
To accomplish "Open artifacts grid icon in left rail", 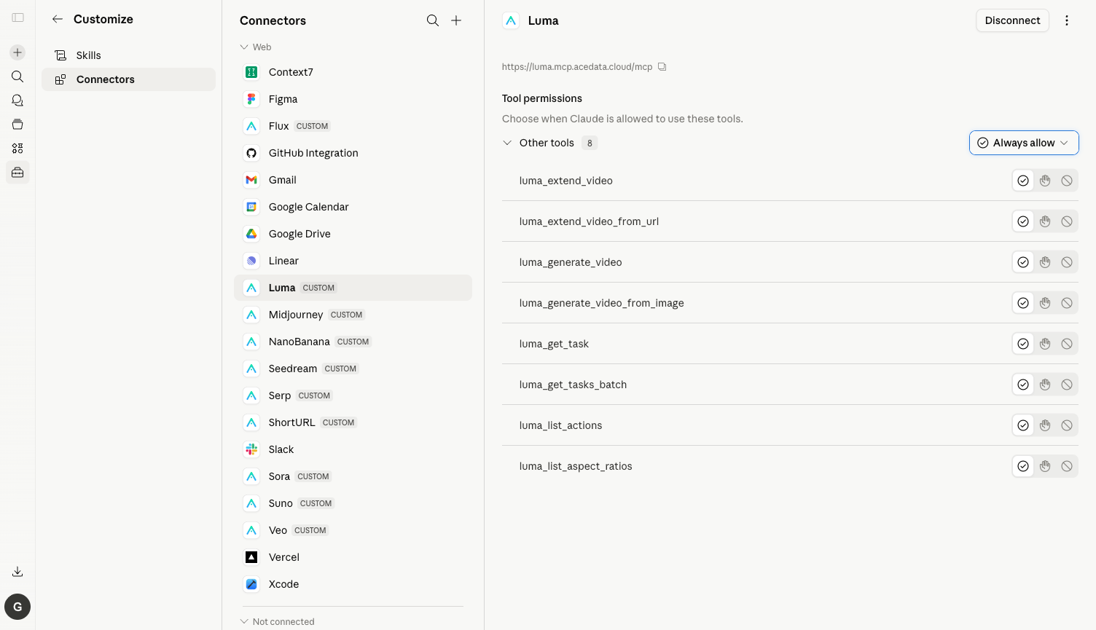I will point(17,149).
